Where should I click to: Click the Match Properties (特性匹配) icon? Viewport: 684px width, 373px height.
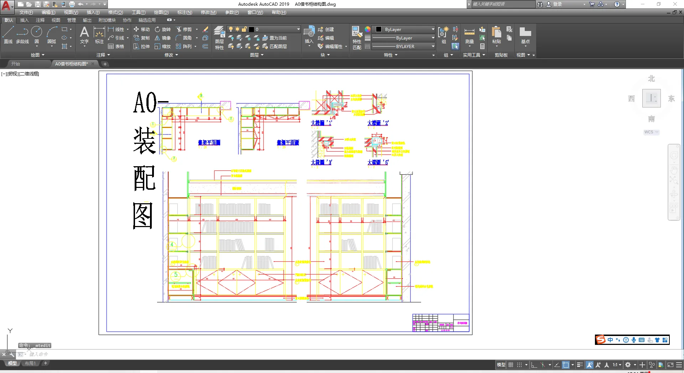(357, 38)
